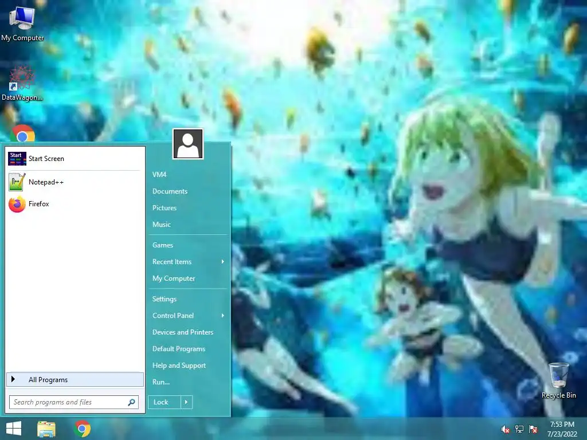The width and height of the screenshot is (587, 440).
Task: Open Pictures from the start menu
Action: (x=165, y=207)
